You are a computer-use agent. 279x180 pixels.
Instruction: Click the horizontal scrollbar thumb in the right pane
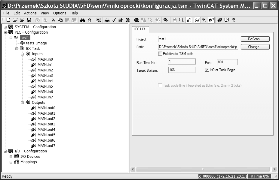point(203,169)
